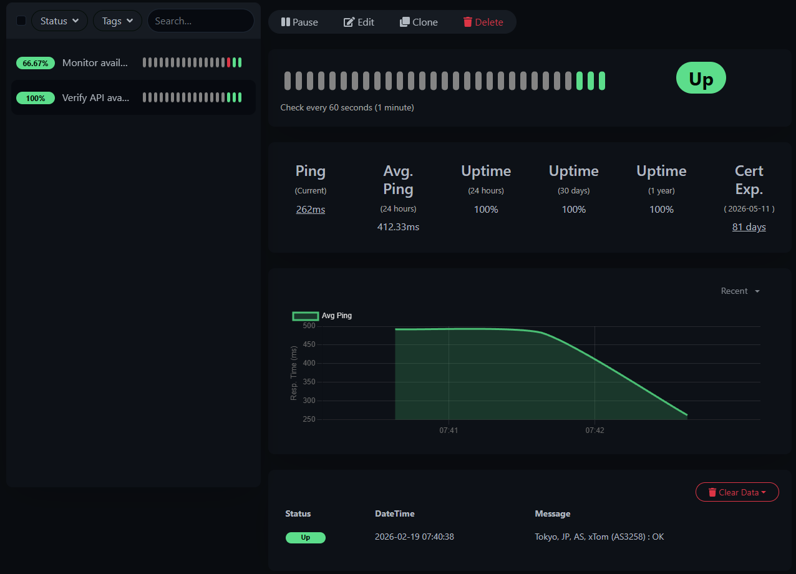Toggle the select-all checkbox above the monitor list
796x574 pixels.
point(21,20)
